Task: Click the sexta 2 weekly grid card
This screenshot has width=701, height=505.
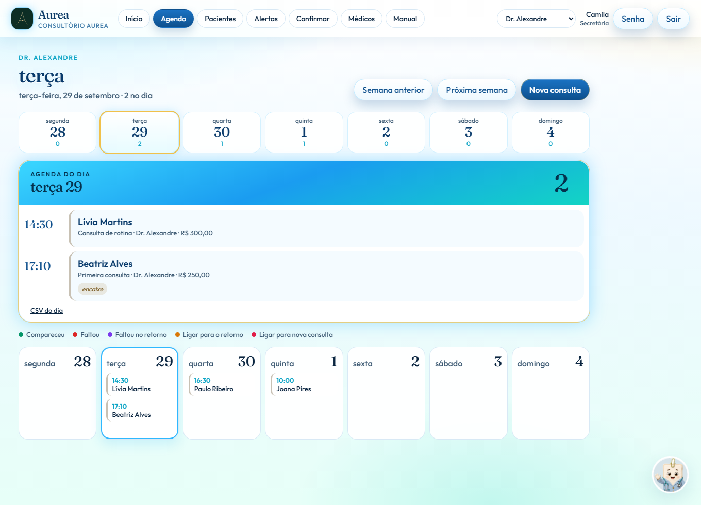Action: tap(386, 393)
